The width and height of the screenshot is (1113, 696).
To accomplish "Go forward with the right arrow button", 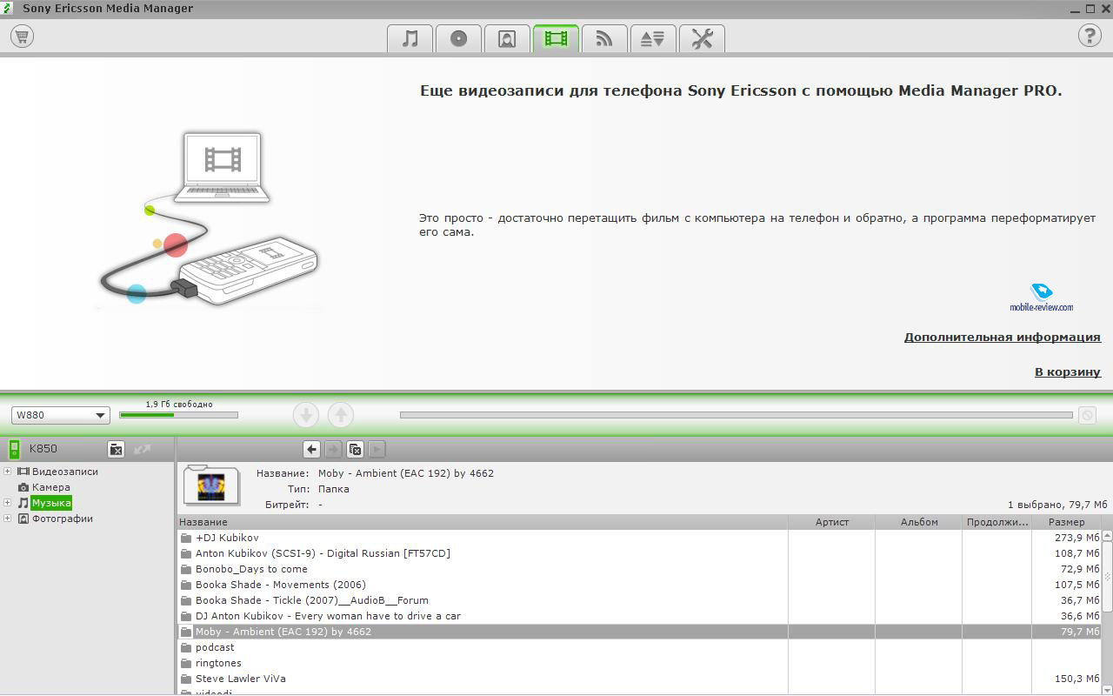I will [x=333, y=449].
